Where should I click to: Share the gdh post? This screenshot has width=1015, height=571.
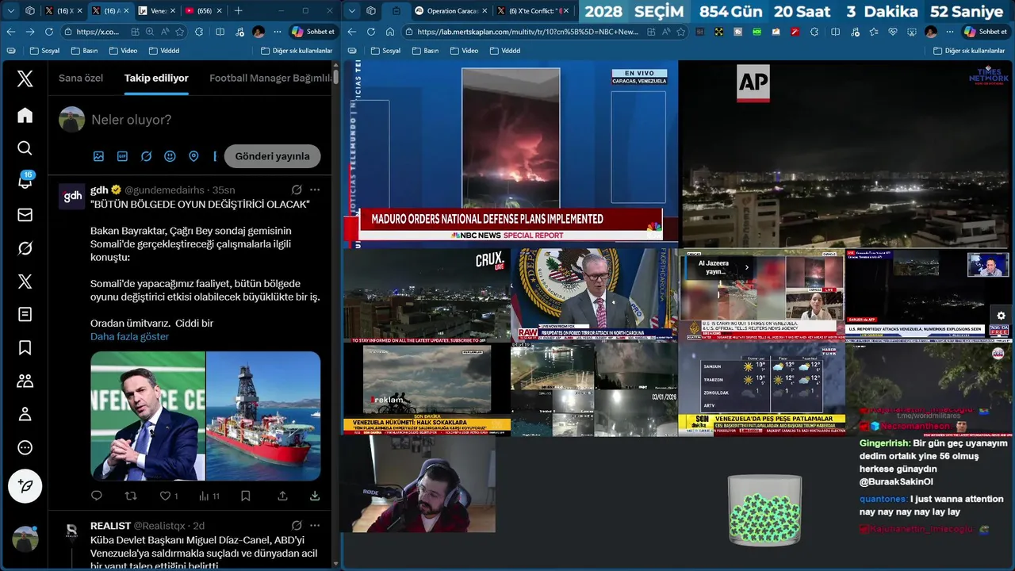[x=282, y=496]
